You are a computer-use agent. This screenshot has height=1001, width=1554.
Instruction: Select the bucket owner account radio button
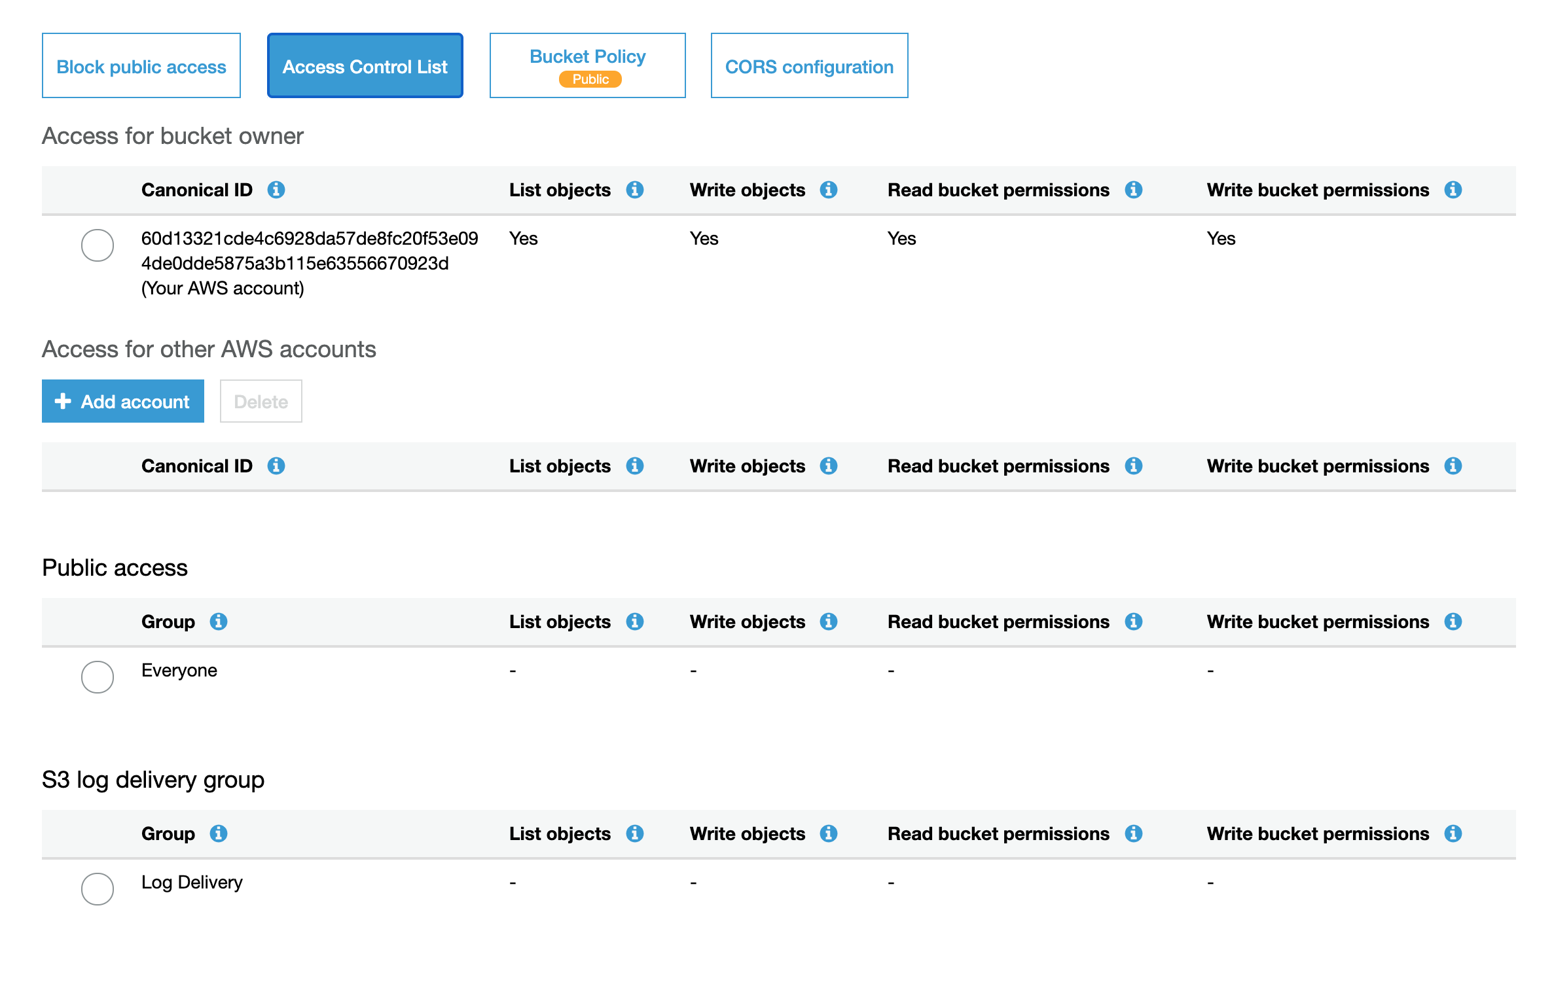(x=98, y=245)
